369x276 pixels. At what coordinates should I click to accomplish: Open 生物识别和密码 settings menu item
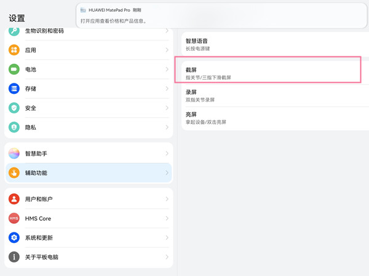pyautogui.click(x=89, y=31)
